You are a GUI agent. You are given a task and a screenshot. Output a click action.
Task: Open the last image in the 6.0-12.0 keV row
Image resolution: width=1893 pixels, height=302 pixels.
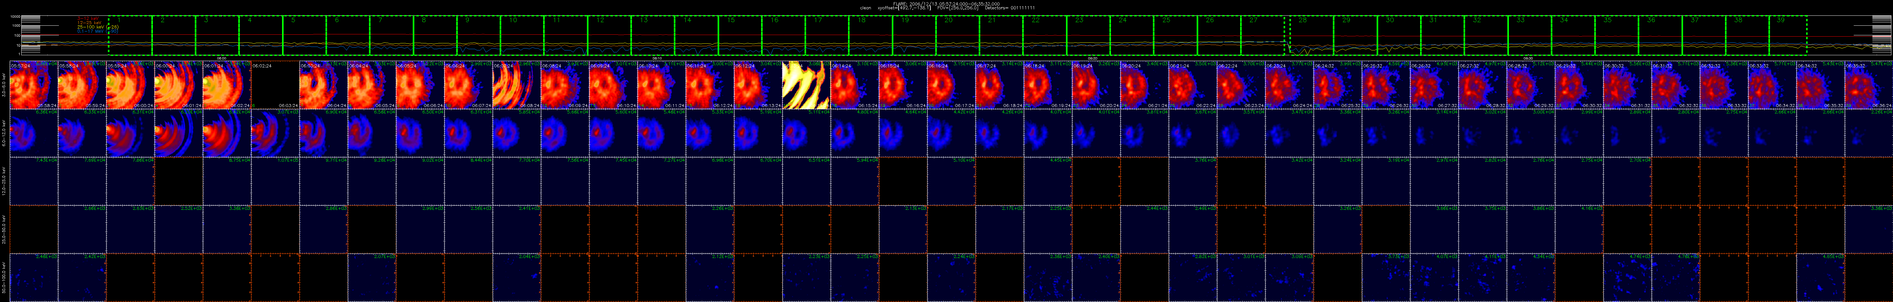[1869, 133]
